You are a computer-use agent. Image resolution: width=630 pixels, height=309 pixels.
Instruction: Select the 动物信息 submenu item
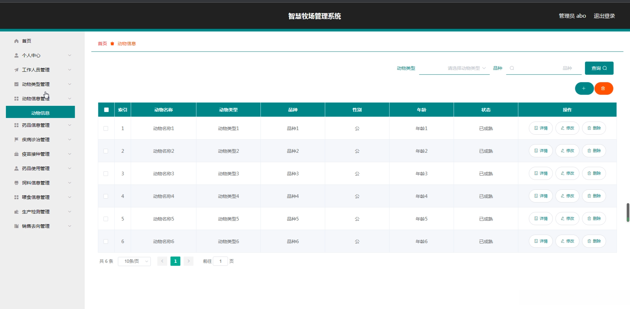(40, 112)
